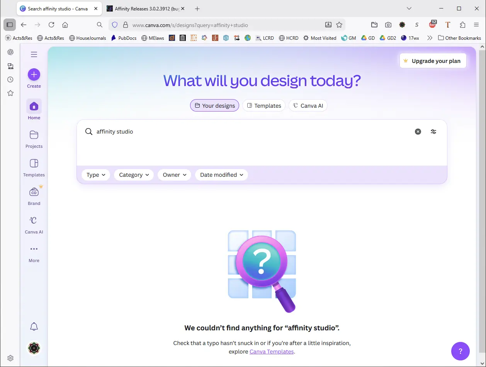This screenshot has height=367, width=486.
Task: Open Canva AI from the sidebar
Action: tap(34, 225)
